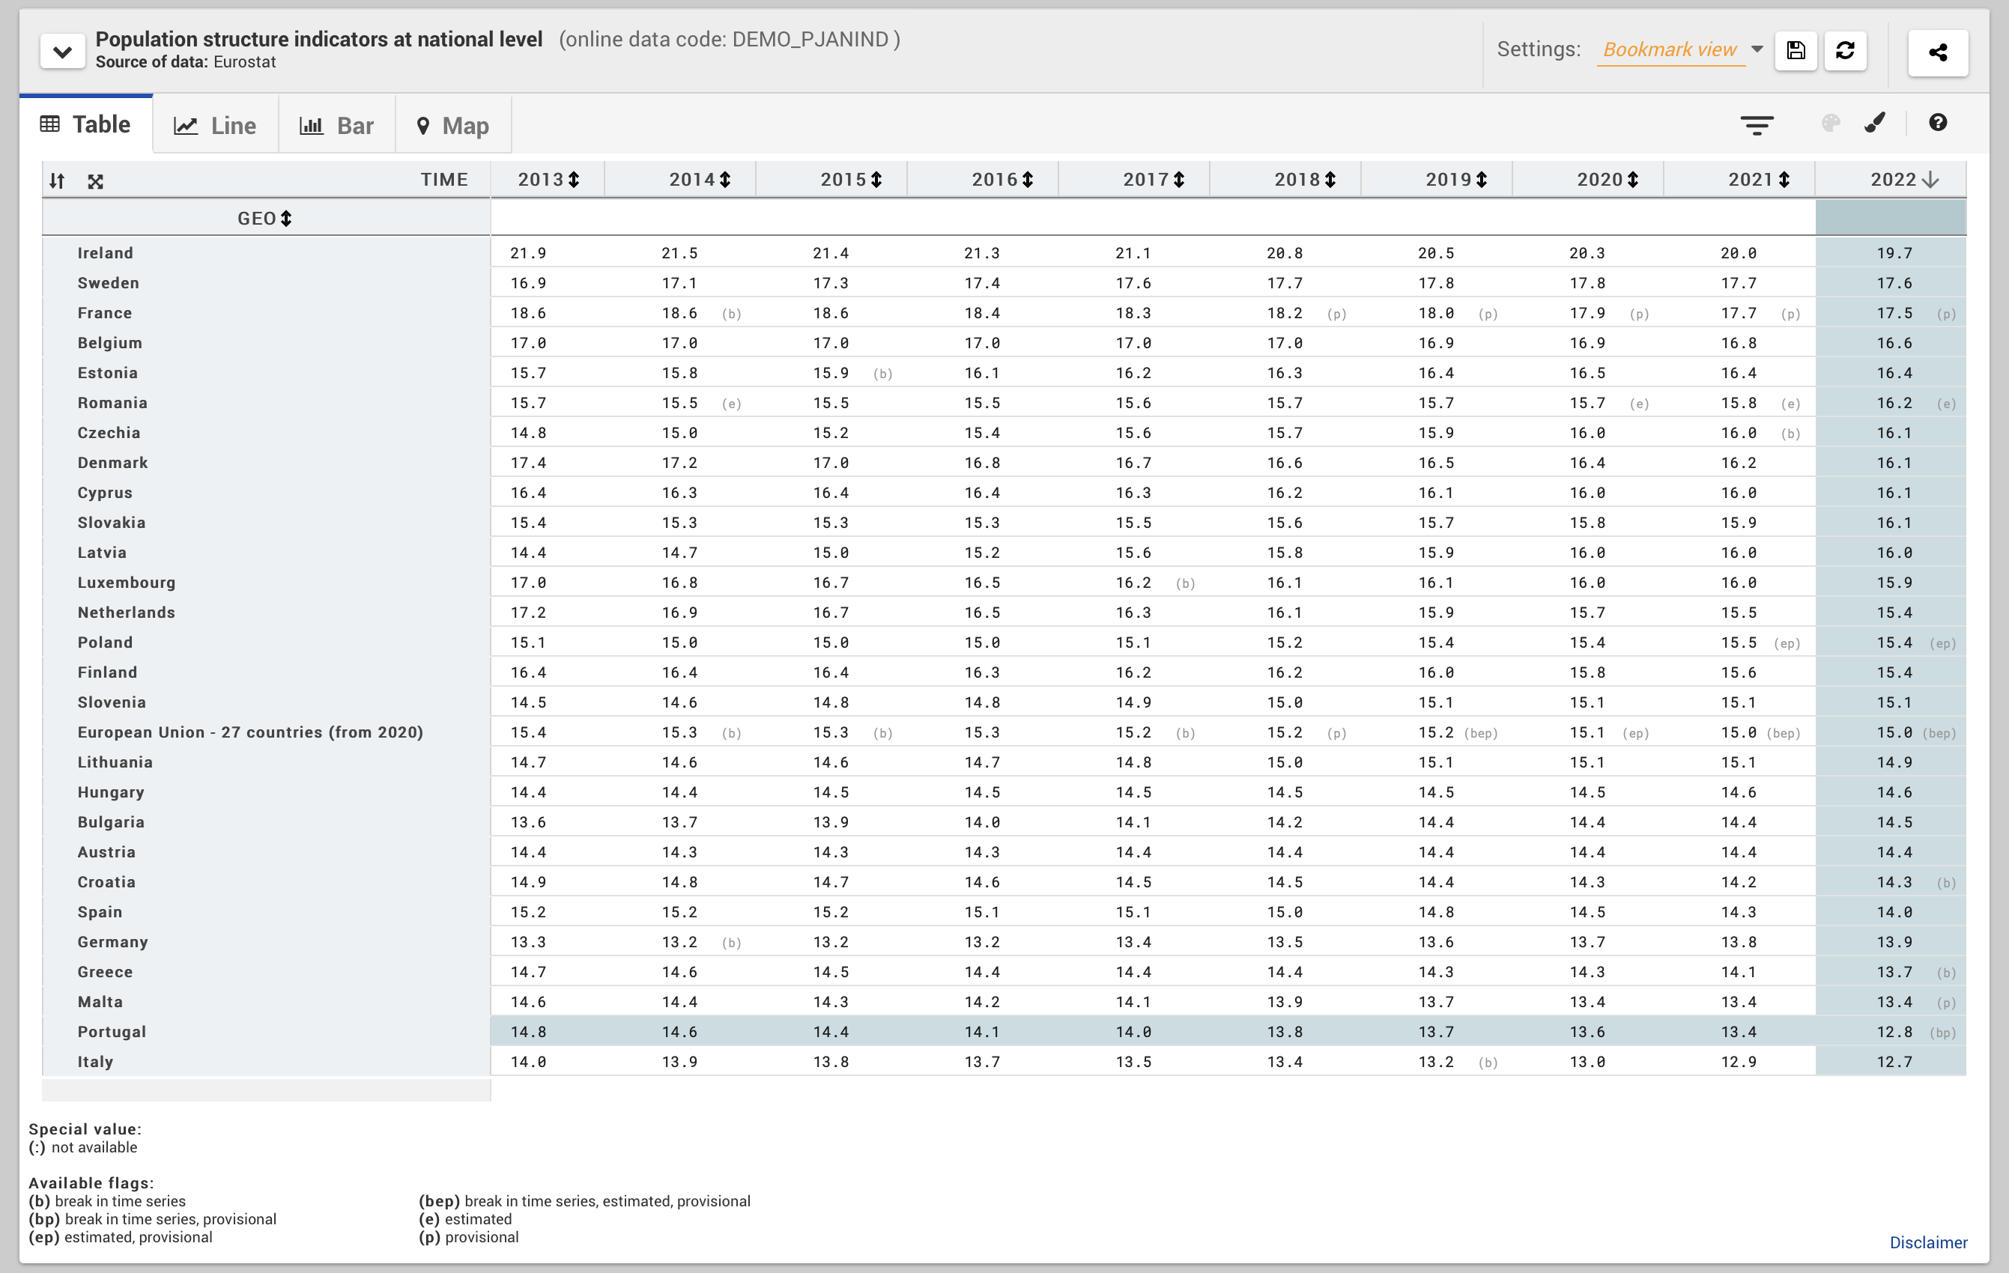The image size is (2009, 1273).
Task: Sort by the 2013 column arrow
Action: (574, 180)
